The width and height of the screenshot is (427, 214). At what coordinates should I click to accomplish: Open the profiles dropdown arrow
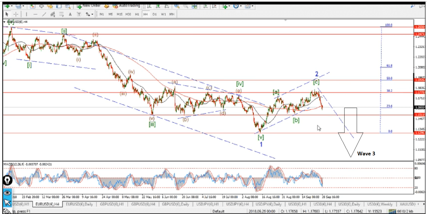click(x=23, y=6)
